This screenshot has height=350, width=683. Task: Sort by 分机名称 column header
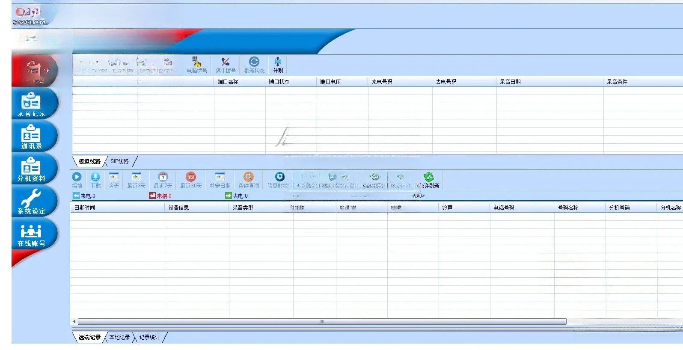coord(670,208)
